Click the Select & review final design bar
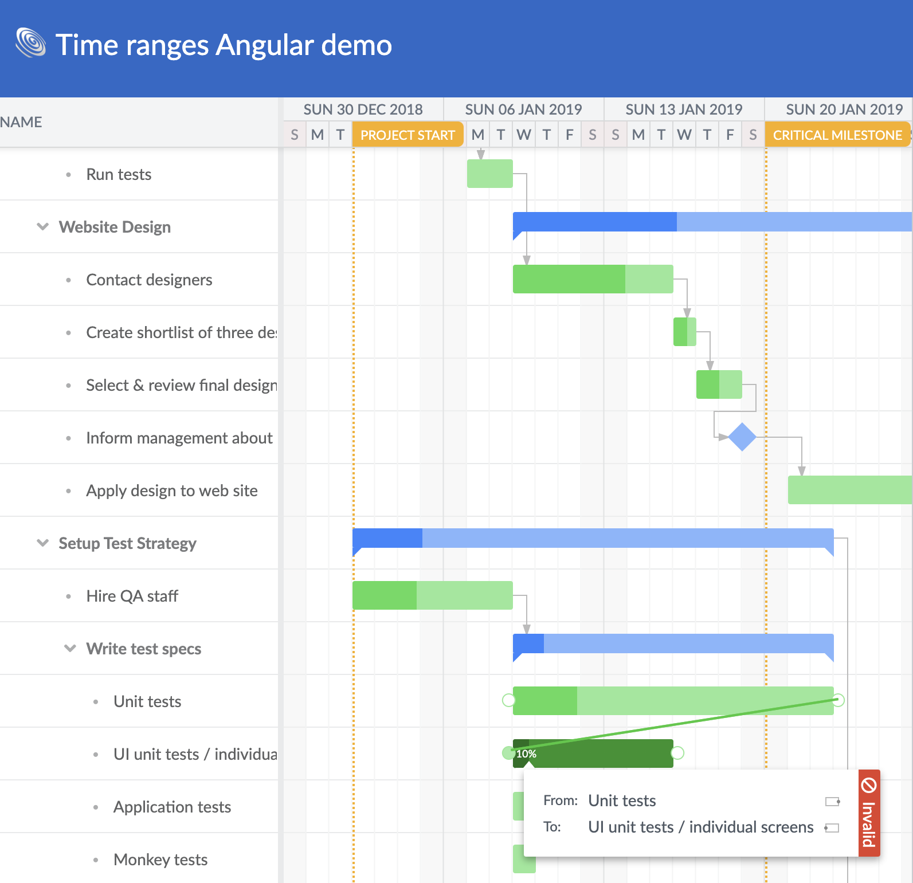The height and width of the screenshot is (883, 913). coord(719,384)
